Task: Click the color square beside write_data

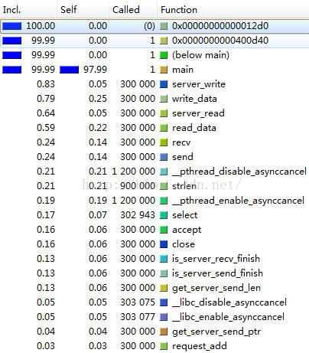Action: click(164, 99)
